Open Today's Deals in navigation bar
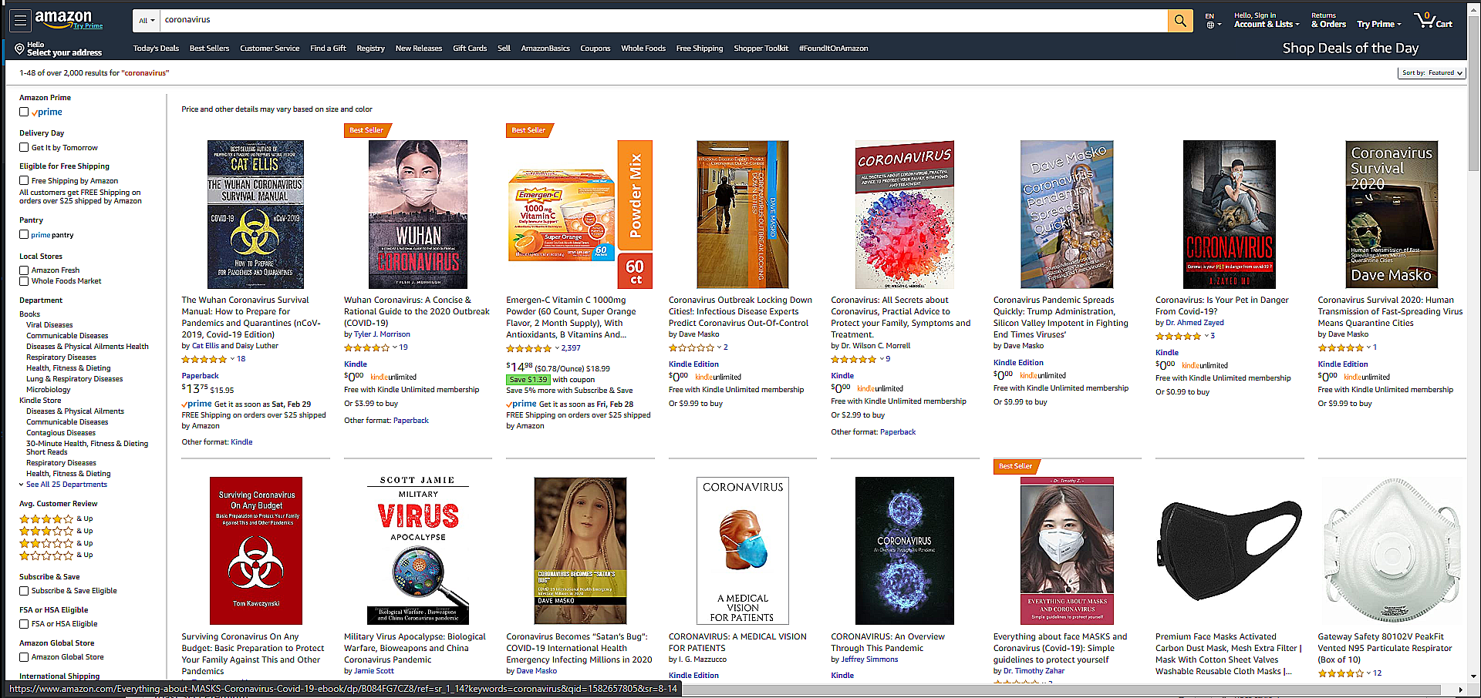 156,49
